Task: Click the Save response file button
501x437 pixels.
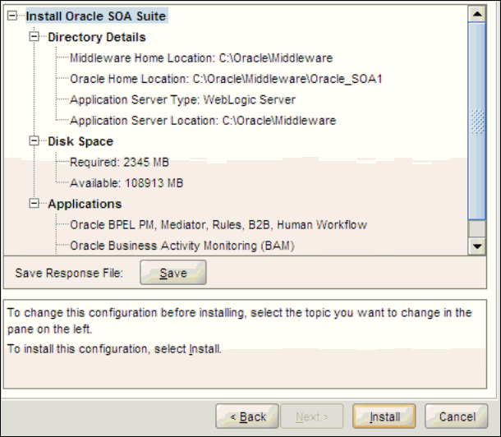Action: click(172, 273)
